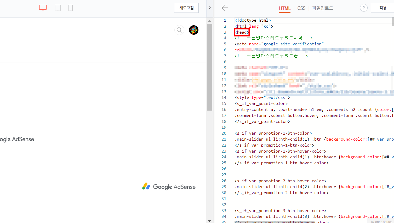Click li:nth-child(1) .btn background-color line
The height and width of the screenshot is (223, 394).
tap(314, 139)
